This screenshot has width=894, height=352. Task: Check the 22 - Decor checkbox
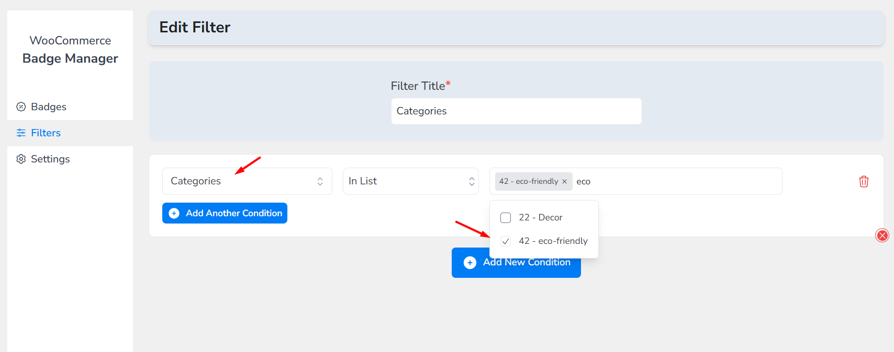506,218
